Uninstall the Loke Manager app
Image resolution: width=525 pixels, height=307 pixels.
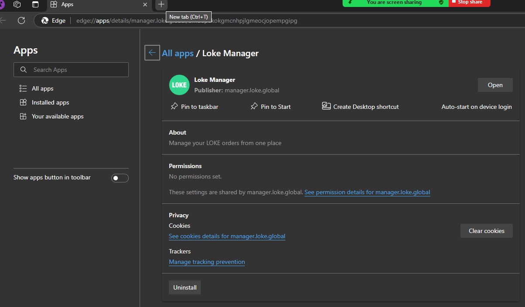tap(185, 287)
